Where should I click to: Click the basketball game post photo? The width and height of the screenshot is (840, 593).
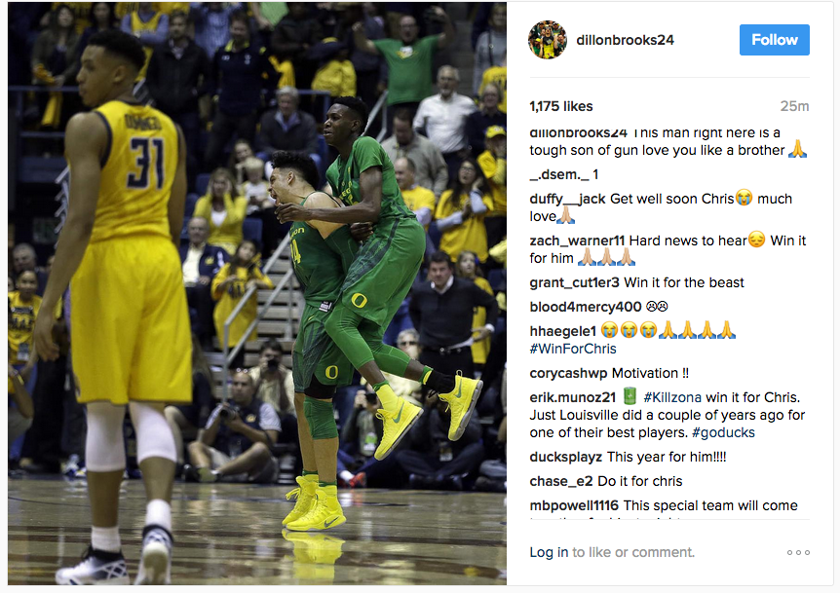(257, 293)
